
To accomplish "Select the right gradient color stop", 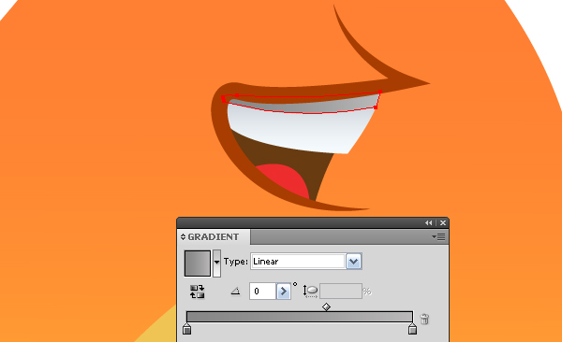I will [412, 329].
